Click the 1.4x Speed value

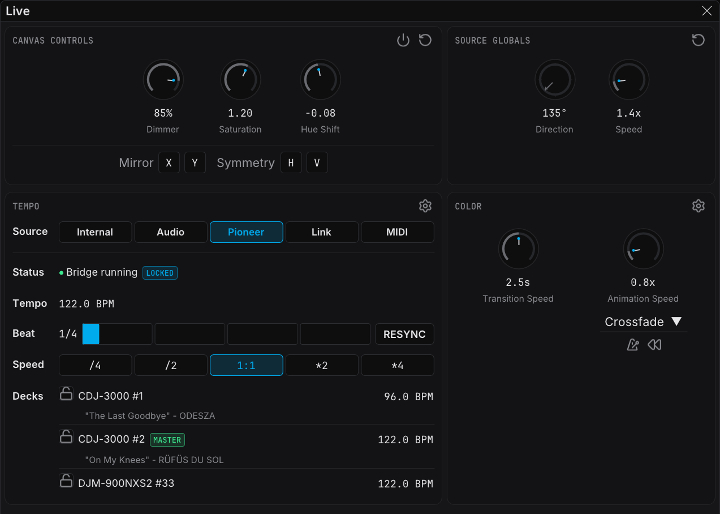pos(629,113)
